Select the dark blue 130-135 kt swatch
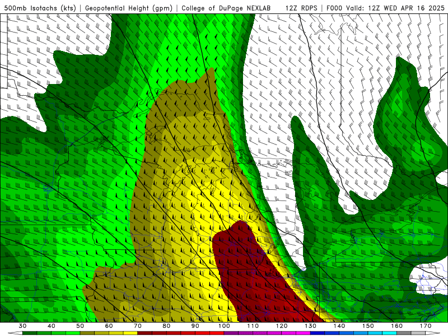The height and width of the screenshot is (336, 448). click(x=318, y=333)
